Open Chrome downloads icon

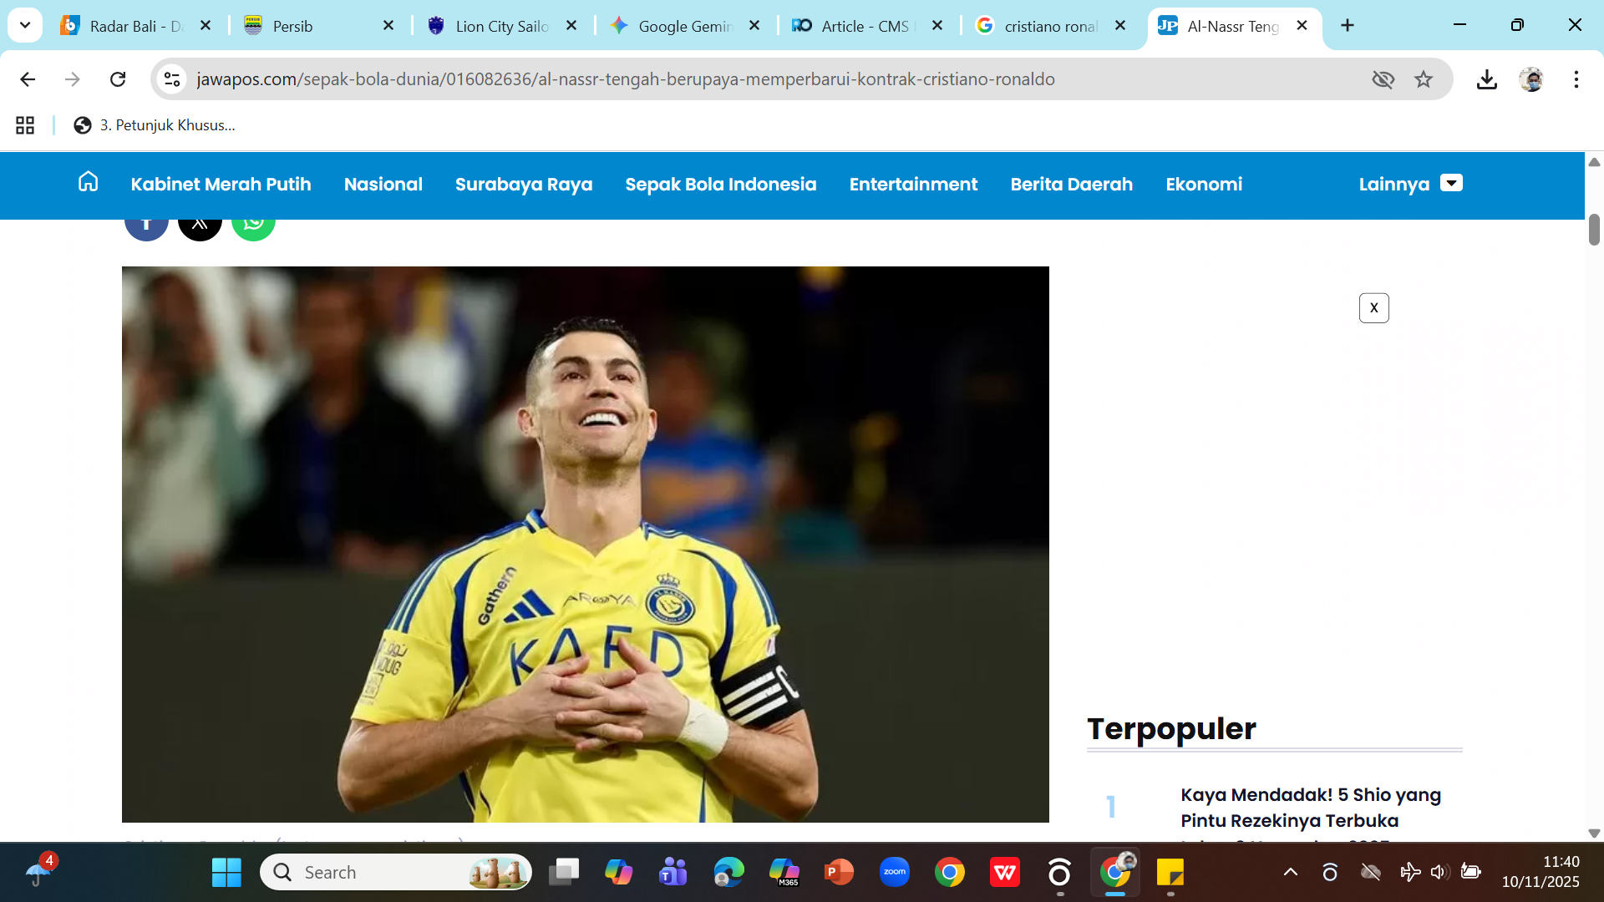[1487, 79]
